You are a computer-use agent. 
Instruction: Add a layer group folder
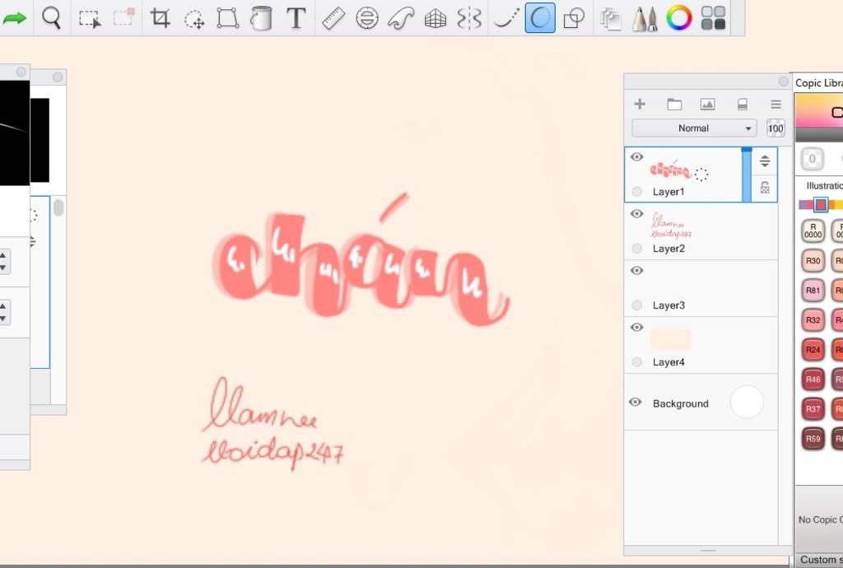point(674,105)
